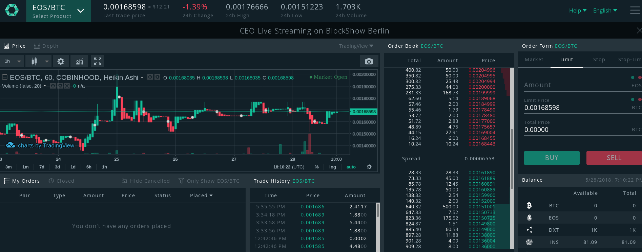The image size is (642, 252).
Task: Set chart range to 3m
Action: [x=8, y=167]
